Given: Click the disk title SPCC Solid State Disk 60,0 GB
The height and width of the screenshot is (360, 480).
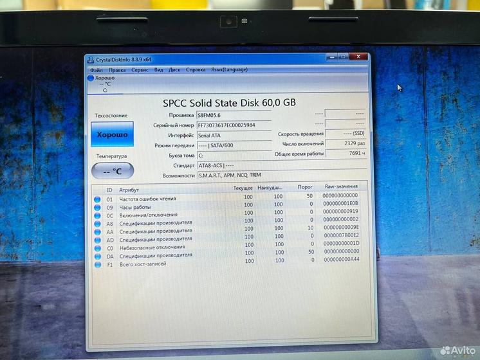Looking at the screenshot, I should click(x=229, y=103).
